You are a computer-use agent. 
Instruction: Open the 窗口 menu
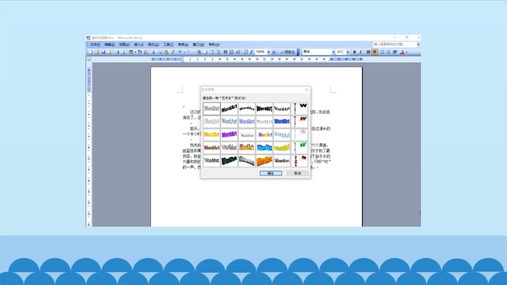point(198,45)
